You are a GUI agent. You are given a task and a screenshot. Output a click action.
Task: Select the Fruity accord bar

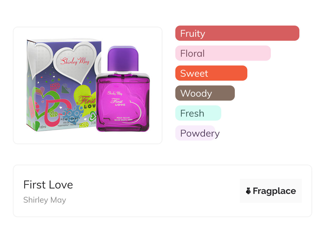[237, 33]
